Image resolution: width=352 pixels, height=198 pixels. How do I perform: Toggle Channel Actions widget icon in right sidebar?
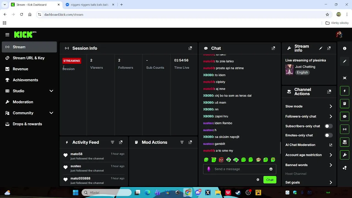point(345,142)
